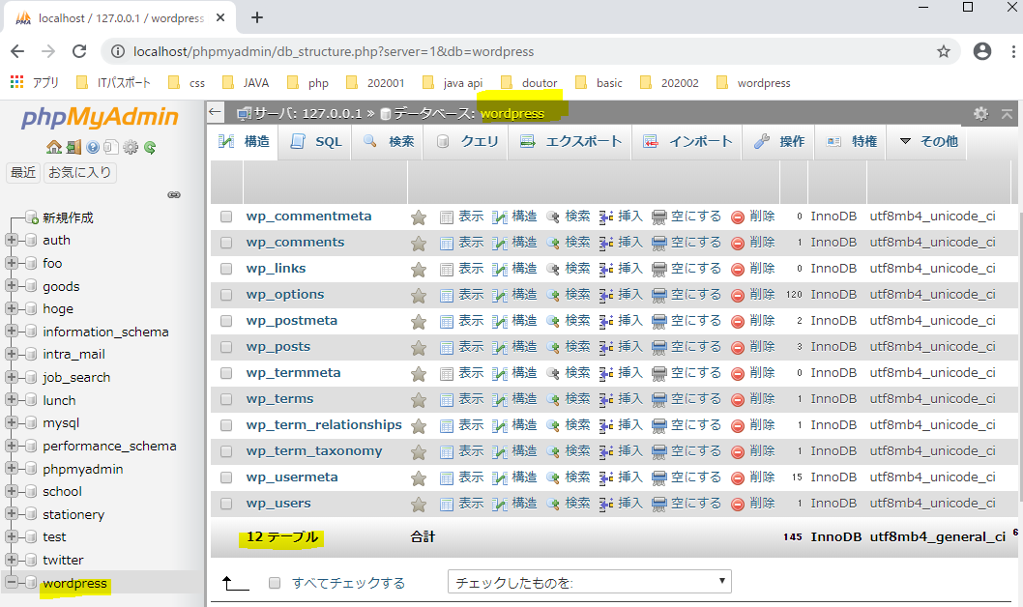This screenshot has height=607, width=1023.
Task: Click the navigation panel back arrow icon
Action: (x=216, y=112)
